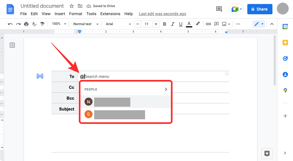The height and width of the screenshot is (161, 293).
Task: Redo the last action
Action: tap(18, 24)
